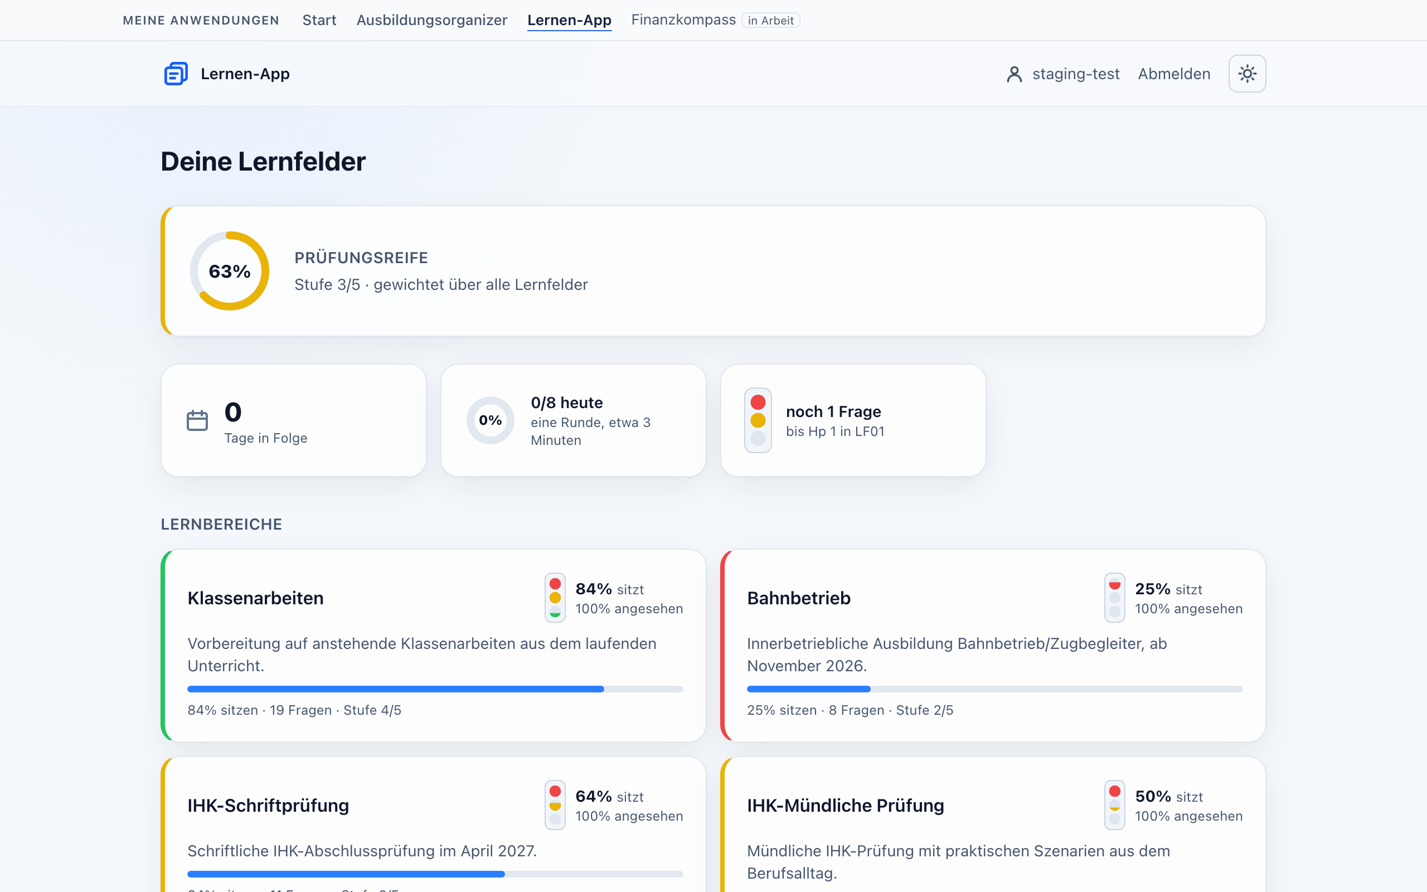Click traffic light icon in IHK-Mündliche Prüfung card
The width and height of the screenshot is (1427, 892).
coord(1114,805)
